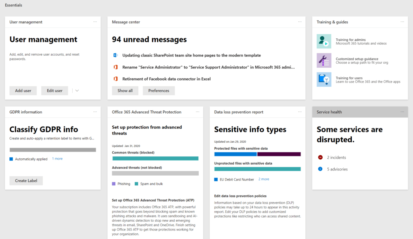Open the Data loss prevention report ellipsis menu
413x239 pixels.
coord(300,112)
